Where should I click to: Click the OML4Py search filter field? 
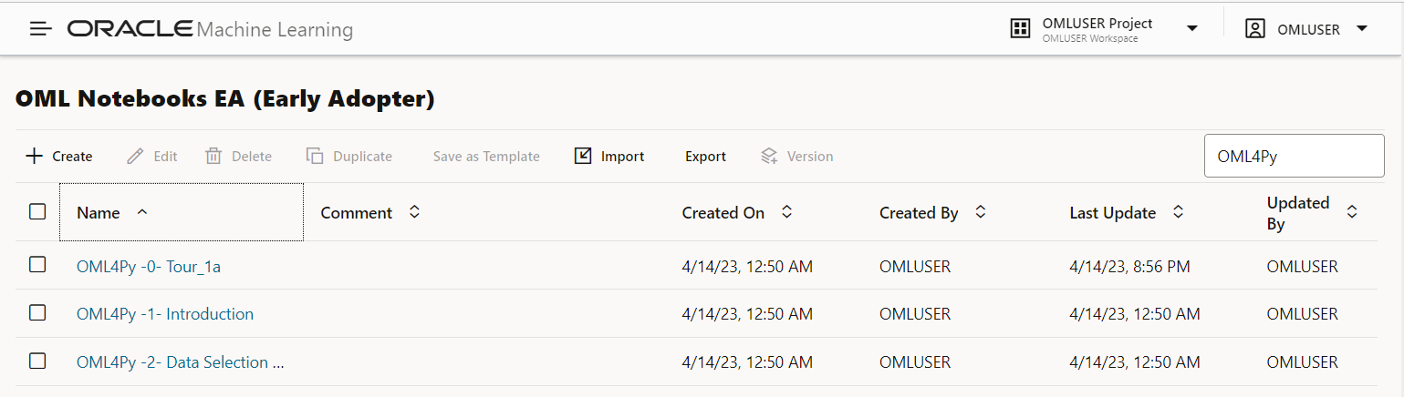point(1294,157)
